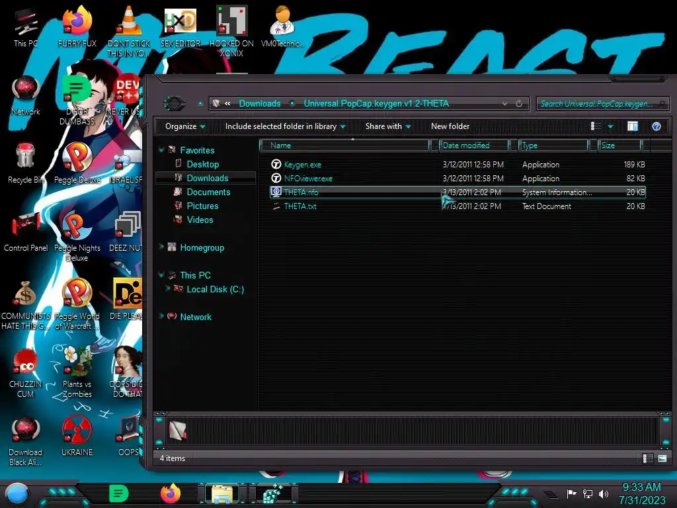The height and width of the screenshot is (508, 677).
Task: Launch Peggle Deluxe desktop shortcut
Action: click(x=77, y=164)
